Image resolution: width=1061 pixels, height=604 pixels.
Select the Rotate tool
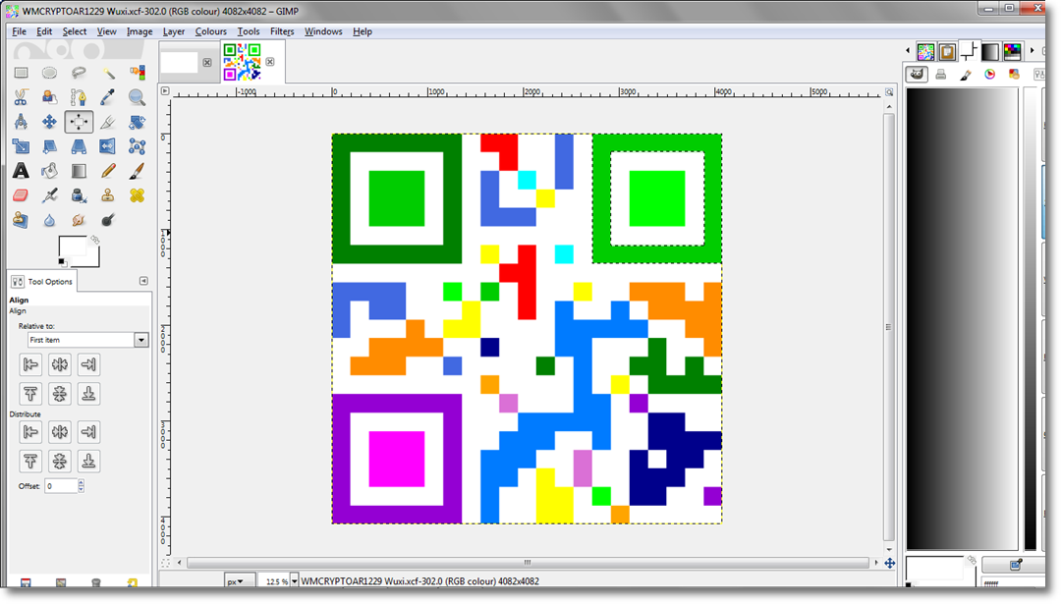tap(137, 122)
